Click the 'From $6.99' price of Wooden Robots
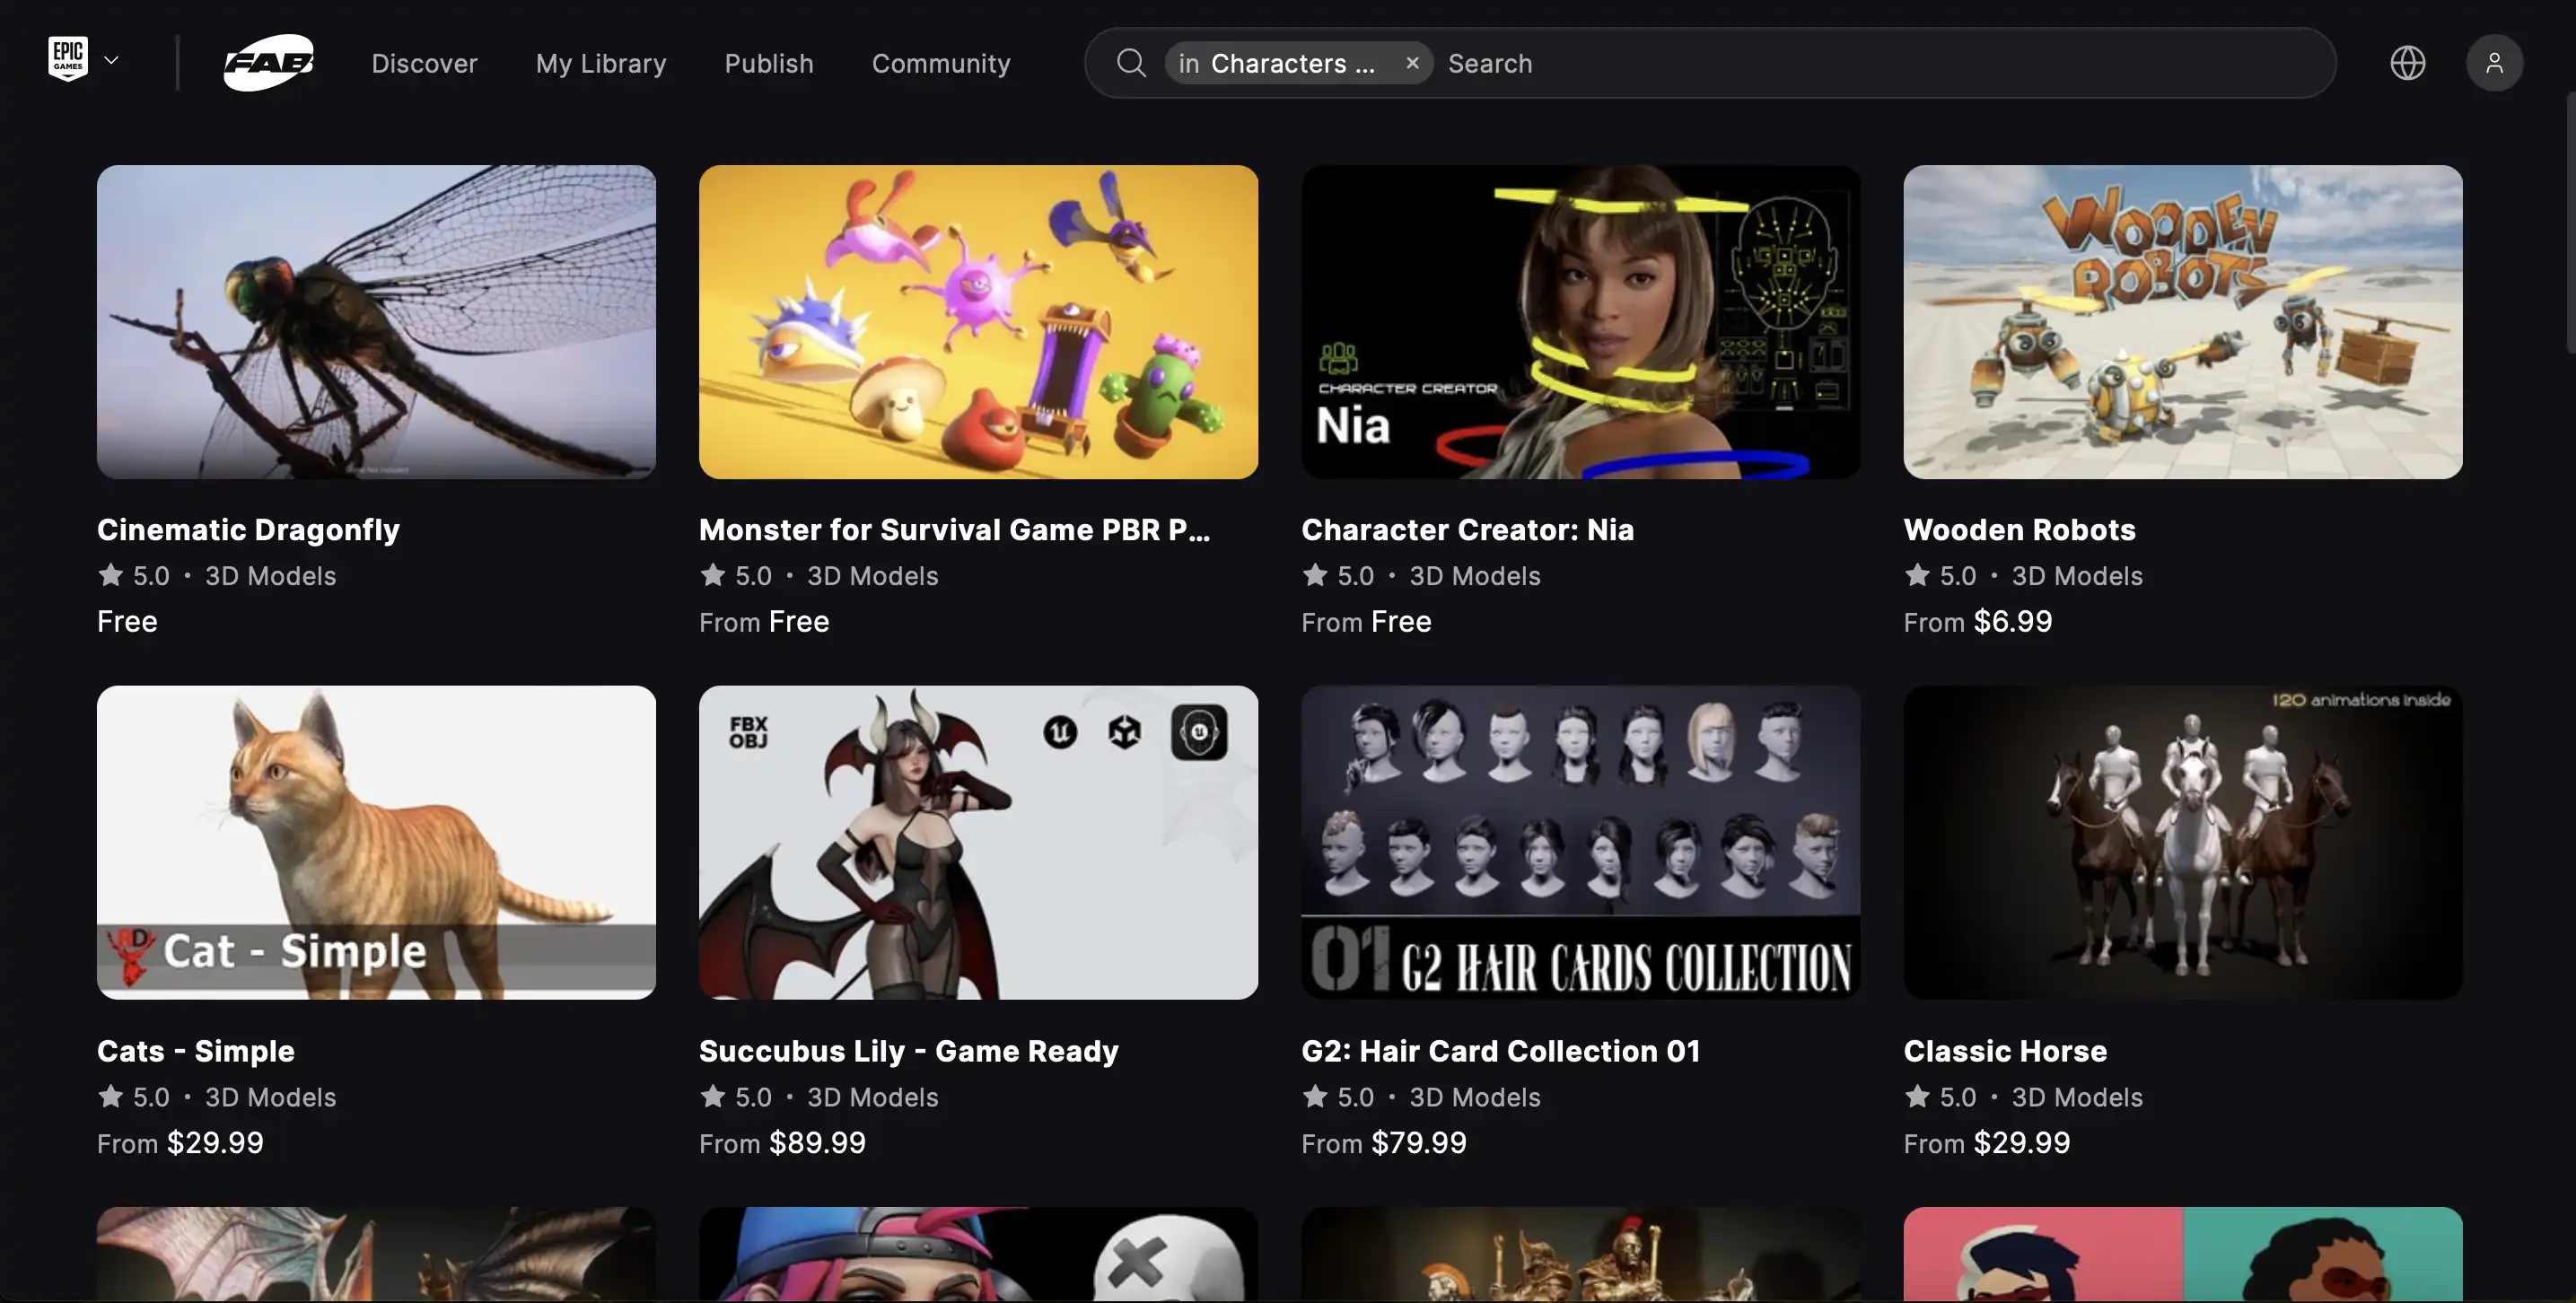The height and width of the screenshot is (1303, 2576). [x=1977, y=621]
